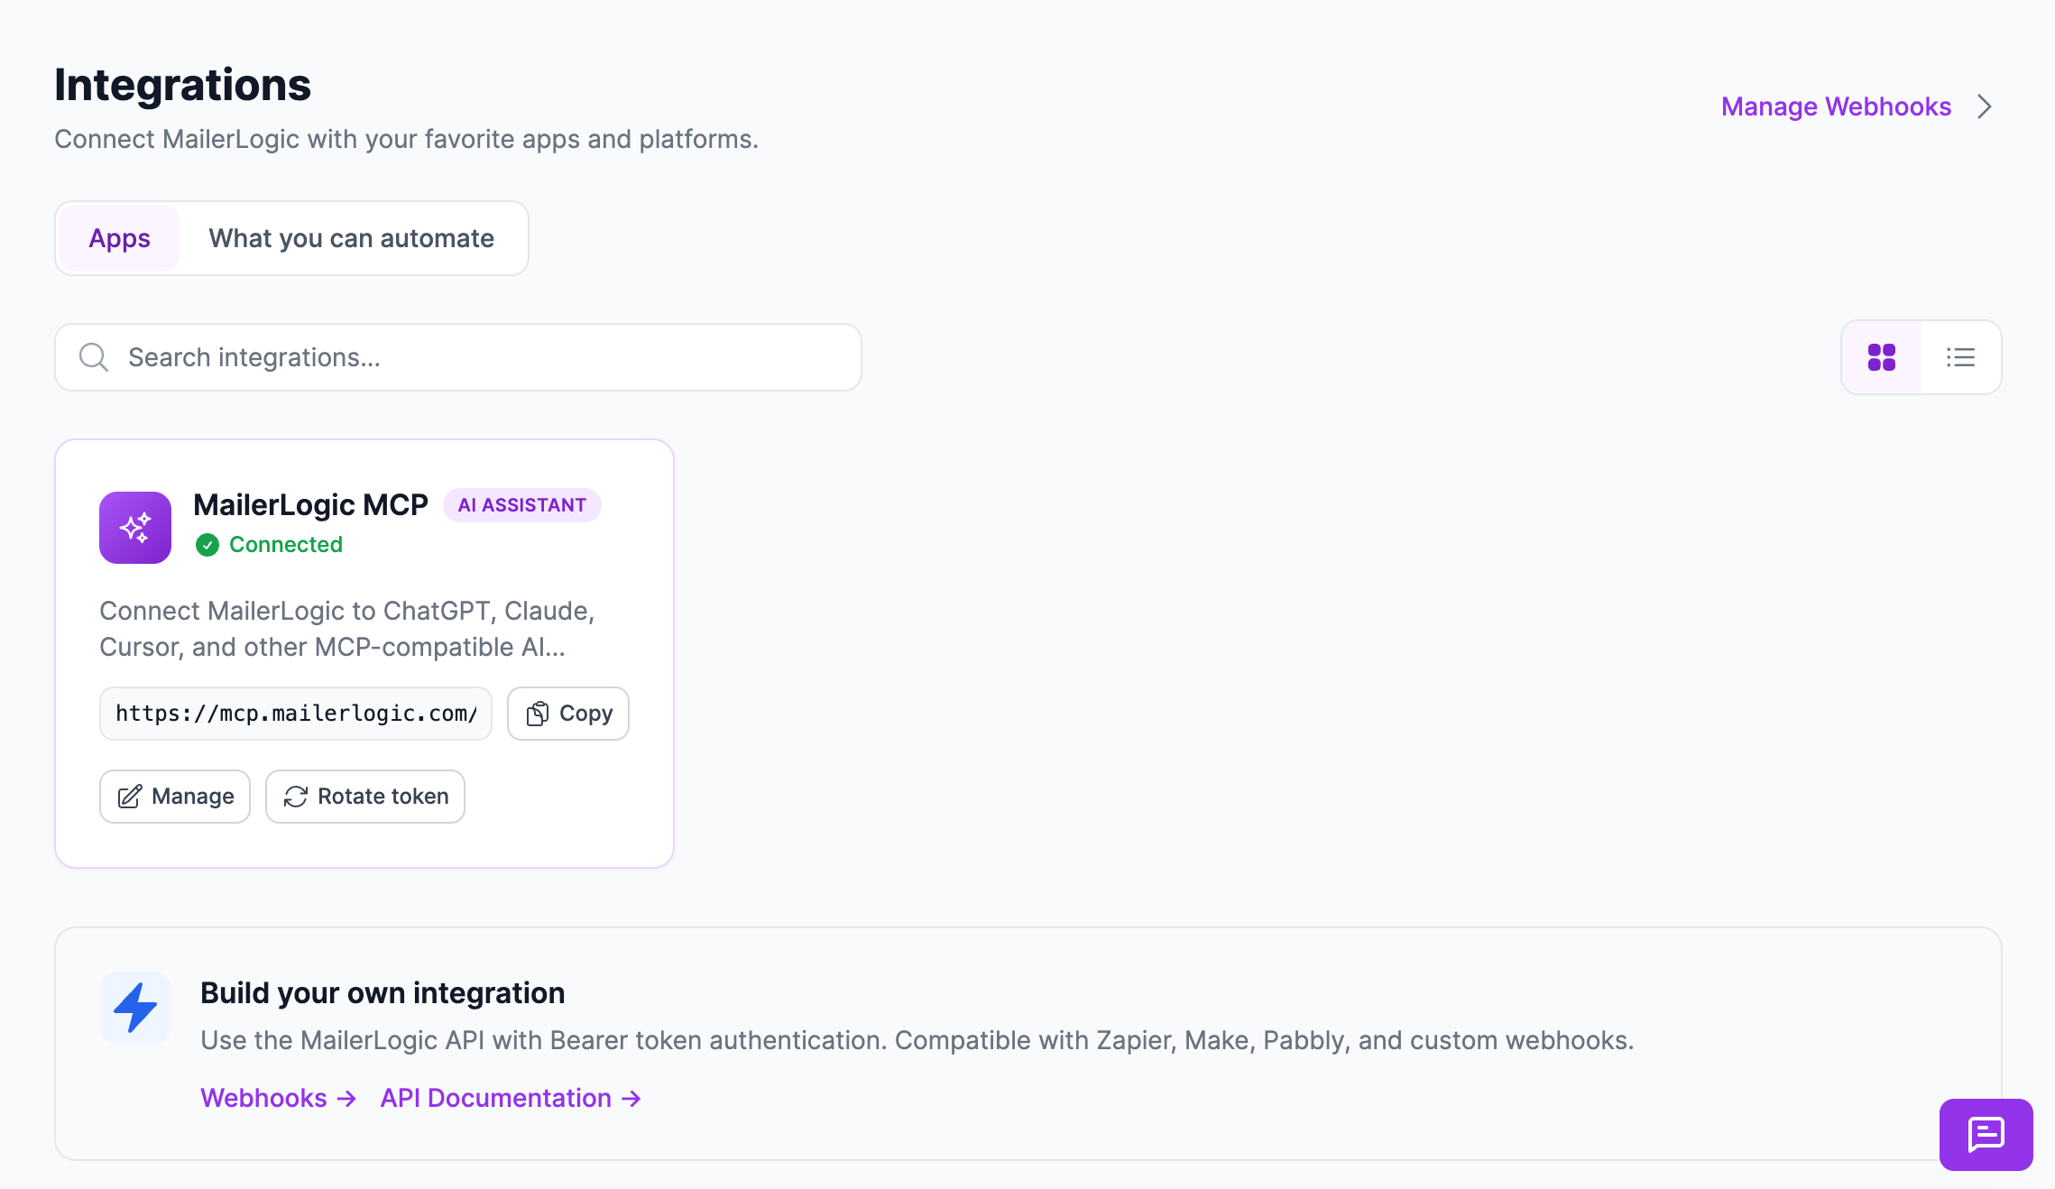Switch to grid view layout

point(1882,357)
